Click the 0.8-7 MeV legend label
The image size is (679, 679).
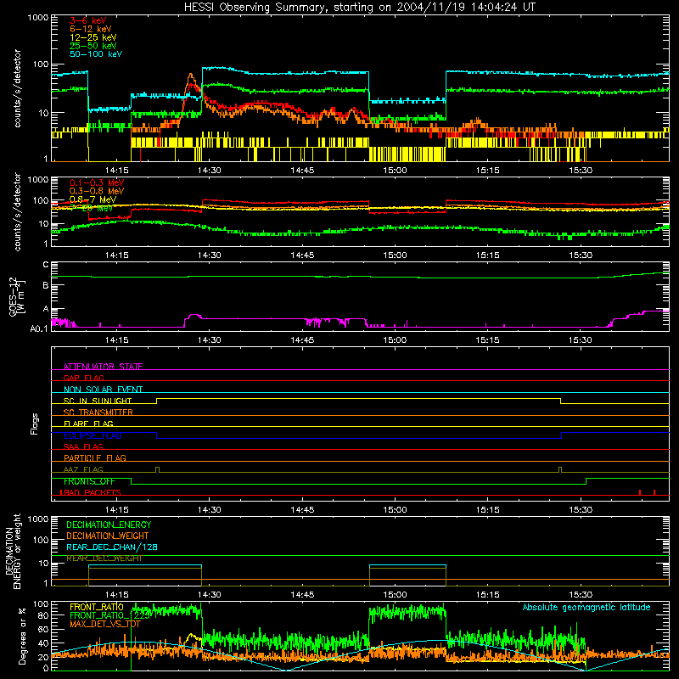pyautogui.click(x=93, y=199)
